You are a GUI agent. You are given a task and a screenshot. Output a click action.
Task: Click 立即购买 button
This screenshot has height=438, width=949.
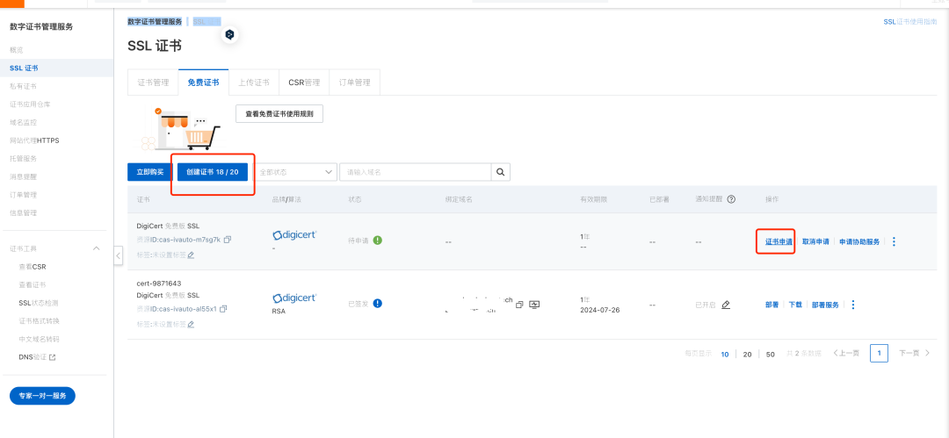(x=150, y=172)
